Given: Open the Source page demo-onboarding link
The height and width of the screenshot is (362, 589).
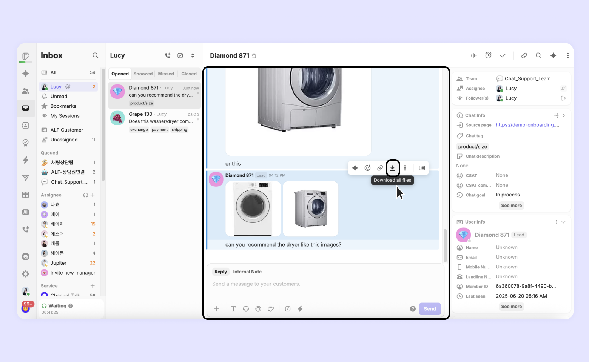Looking at the screenshot, I should tap(527, 125).
